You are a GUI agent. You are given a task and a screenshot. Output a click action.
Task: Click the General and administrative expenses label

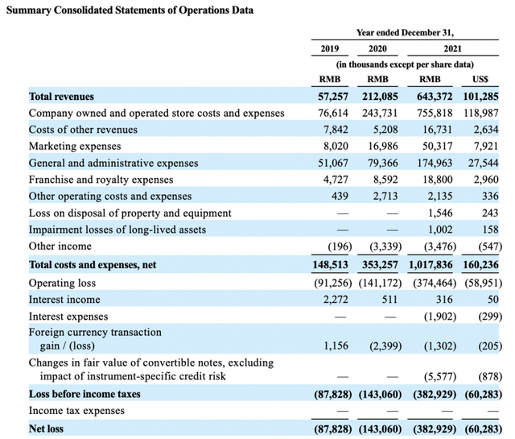pyautogui.click(x=113, y=163)
